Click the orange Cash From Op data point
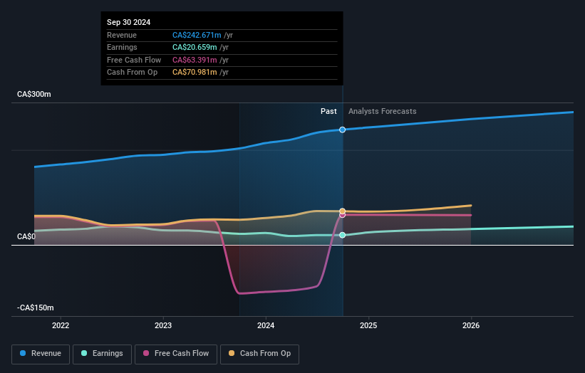Viewport: 585px width, 373px height. point(343,211)
